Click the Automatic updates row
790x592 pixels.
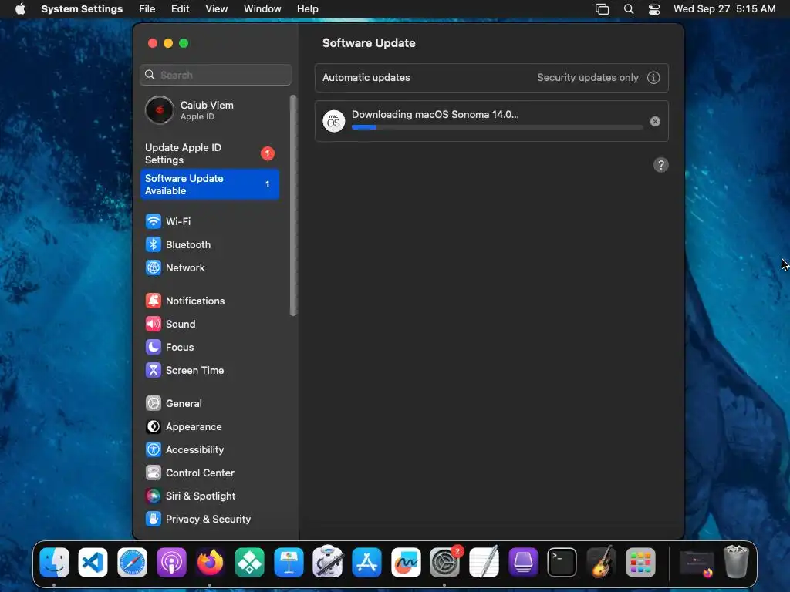click(491, 78)
